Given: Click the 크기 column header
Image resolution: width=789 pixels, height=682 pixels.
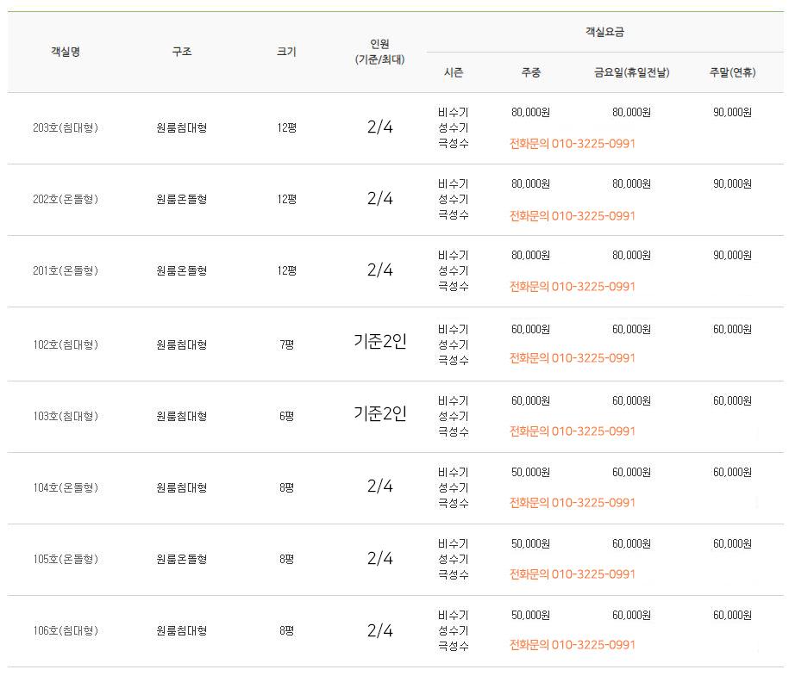Looking at the screenshot, I should coord(286,52).
